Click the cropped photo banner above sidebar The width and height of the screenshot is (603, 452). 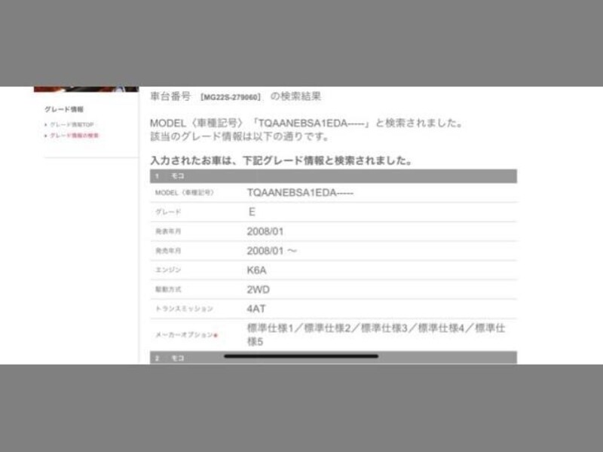pyautogui.click(x=86, y=89)
